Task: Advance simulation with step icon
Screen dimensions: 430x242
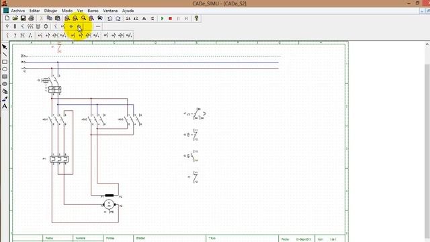Action: (x=187, y=18)
